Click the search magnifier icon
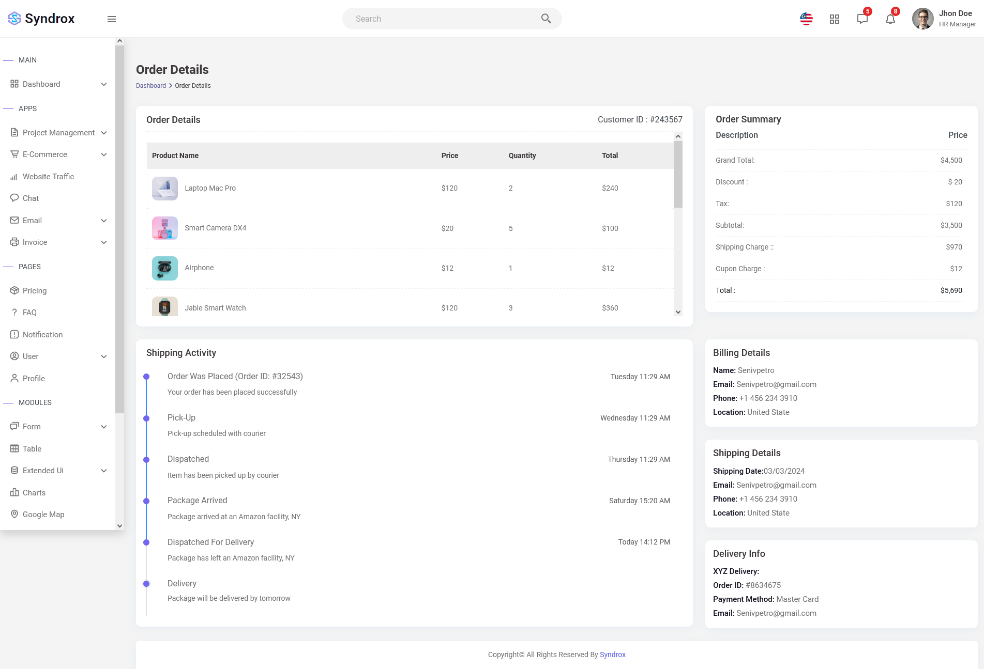The height and width of the screenshot is (669, 984). (x=546, y=19)
